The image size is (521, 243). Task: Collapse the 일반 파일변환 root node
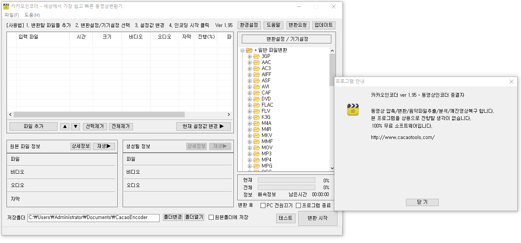pos(243,50)
